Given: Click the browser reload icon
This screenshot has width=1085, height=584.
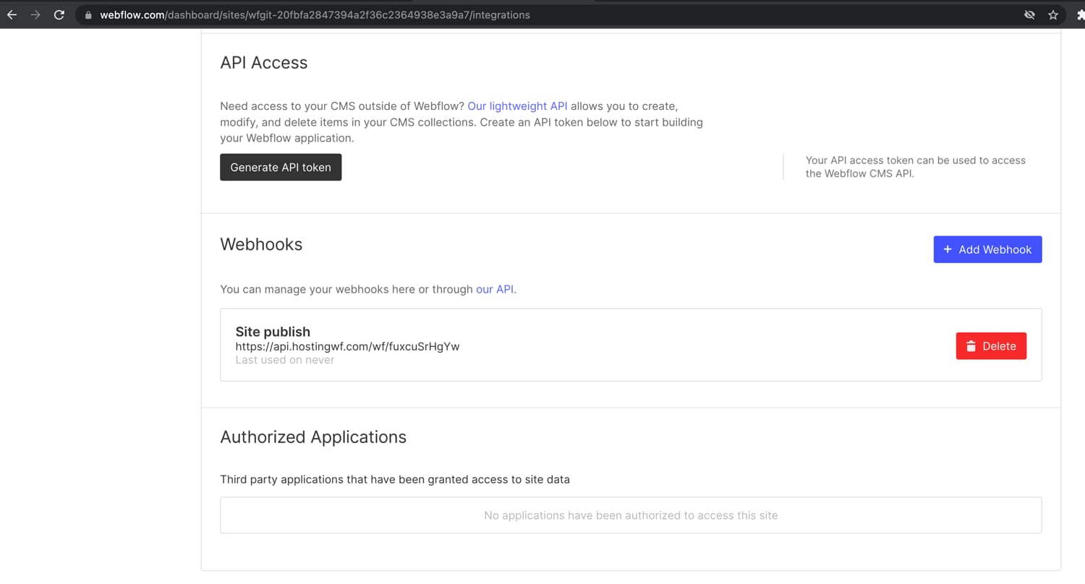Looking at the screenshot, I should 60,14.
